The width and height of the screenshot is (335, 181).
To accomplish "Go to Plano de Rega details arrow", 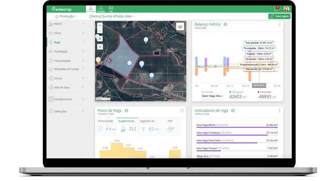I will (x=126, y=111).
